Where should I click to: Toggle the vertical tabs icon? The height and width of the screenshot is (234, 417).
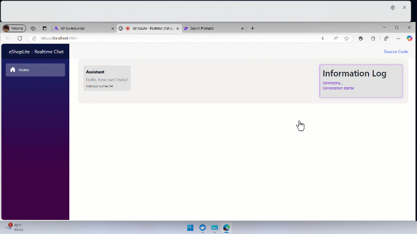coord(44,29)
